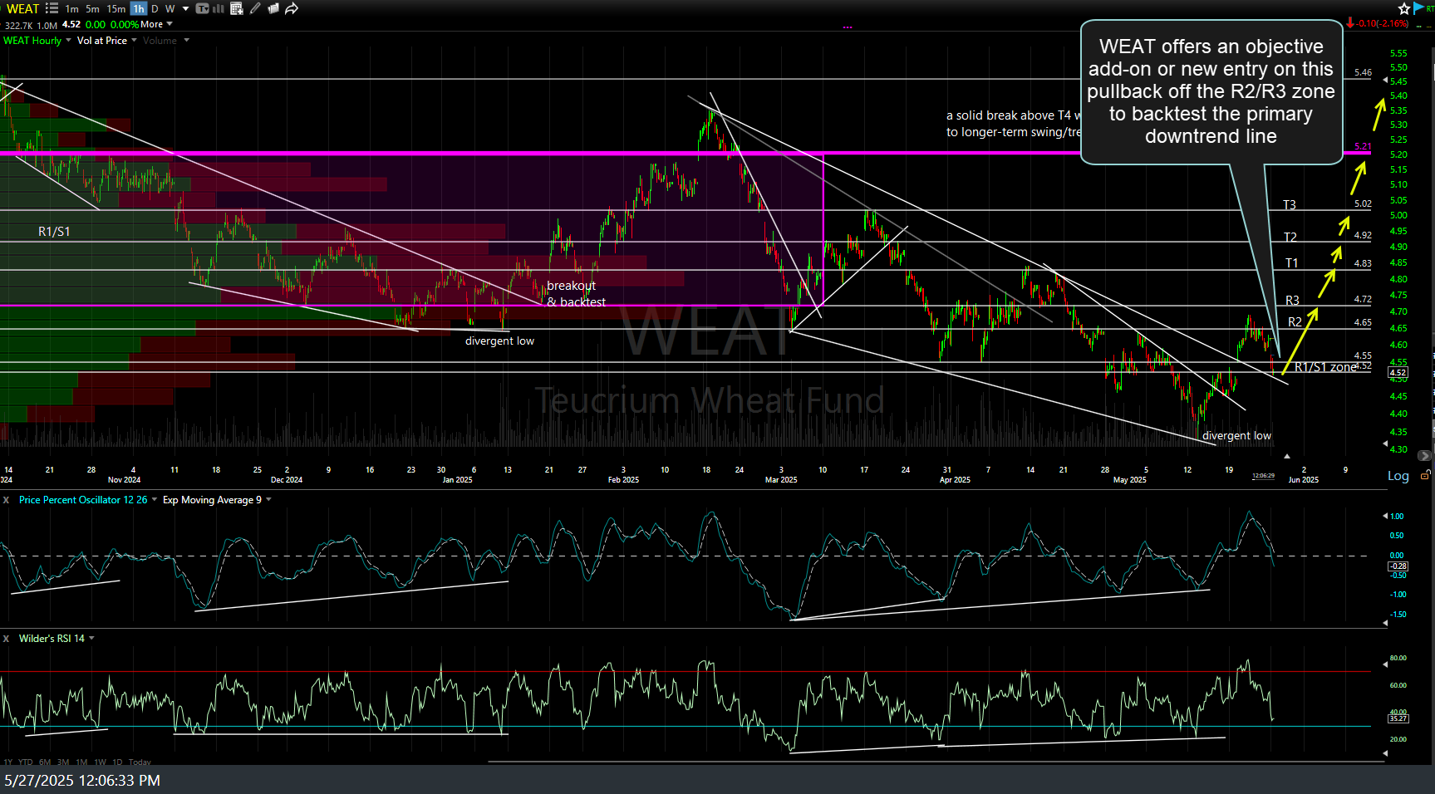Open the chart layouts folder icon
1435x794 pixels.
pyautogui.click(x=273, y=8)
